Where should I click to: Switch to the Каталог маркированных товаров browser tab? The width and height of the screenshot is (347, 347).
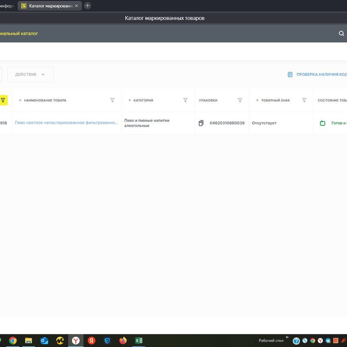click(50, 6)
